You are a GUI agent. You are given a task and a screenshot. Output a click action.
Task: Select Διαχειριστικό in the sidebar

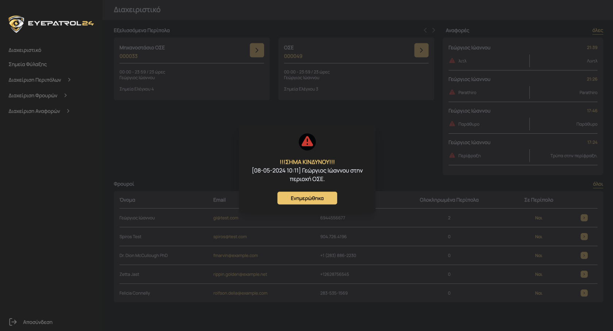[25, 50]
